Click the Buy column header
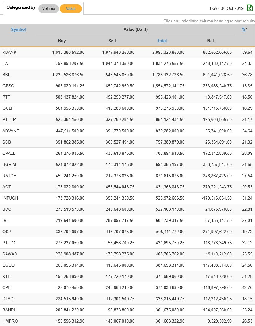The height and width of the screenshot is (326, 255). [62, 41]
